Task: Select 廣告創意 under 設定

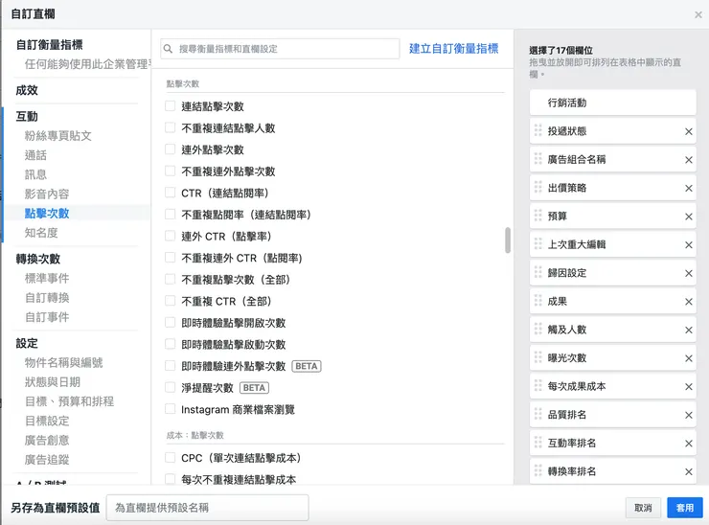Action: tap(47, 440)
